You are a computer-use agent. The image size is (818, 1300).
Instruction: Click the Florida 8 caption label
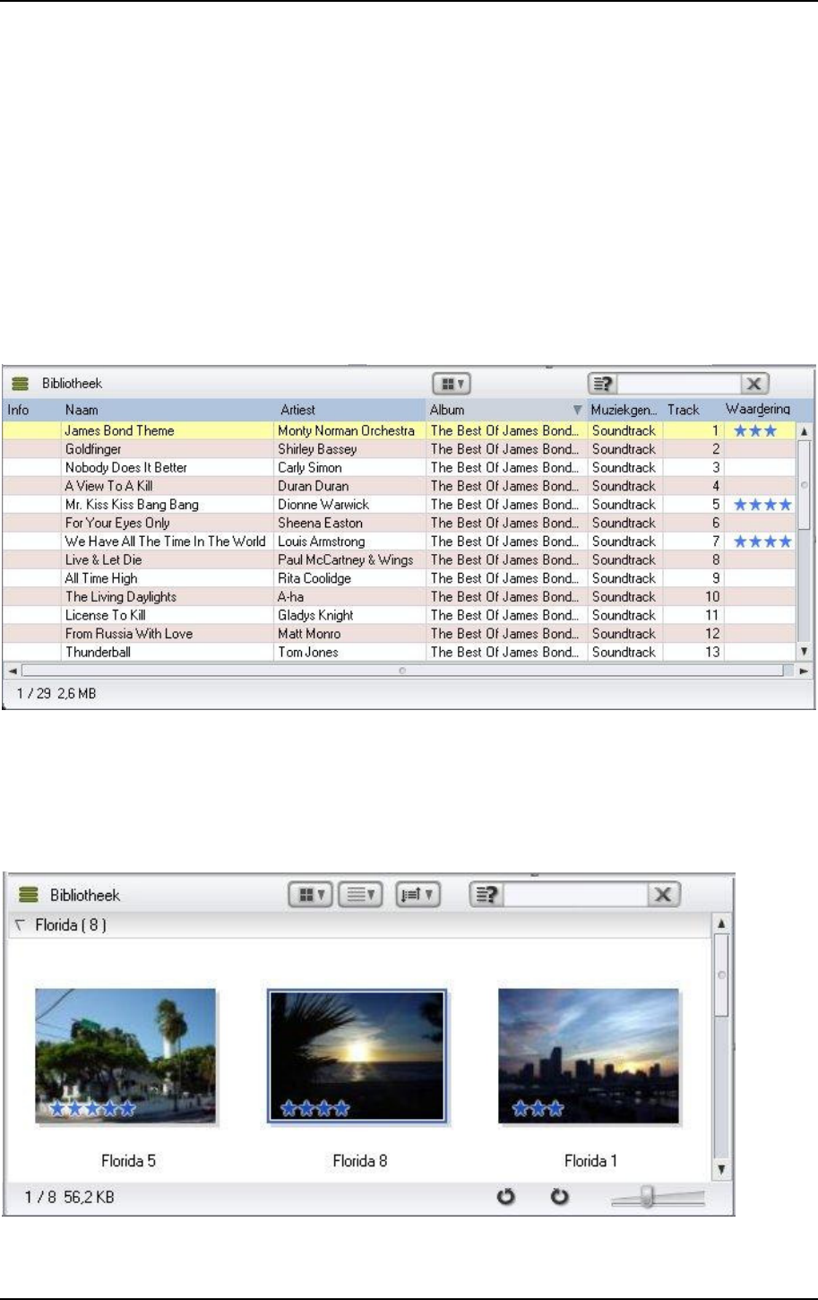pos(360,1161)
